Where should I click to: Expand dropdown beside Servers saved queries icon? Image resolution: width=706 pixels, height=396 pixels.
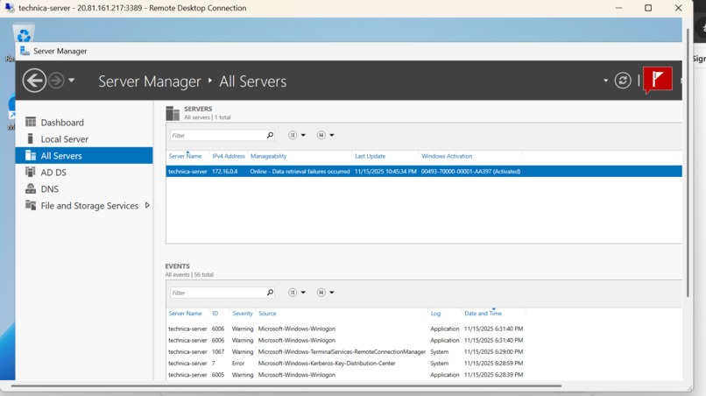(x=332, y=135)
